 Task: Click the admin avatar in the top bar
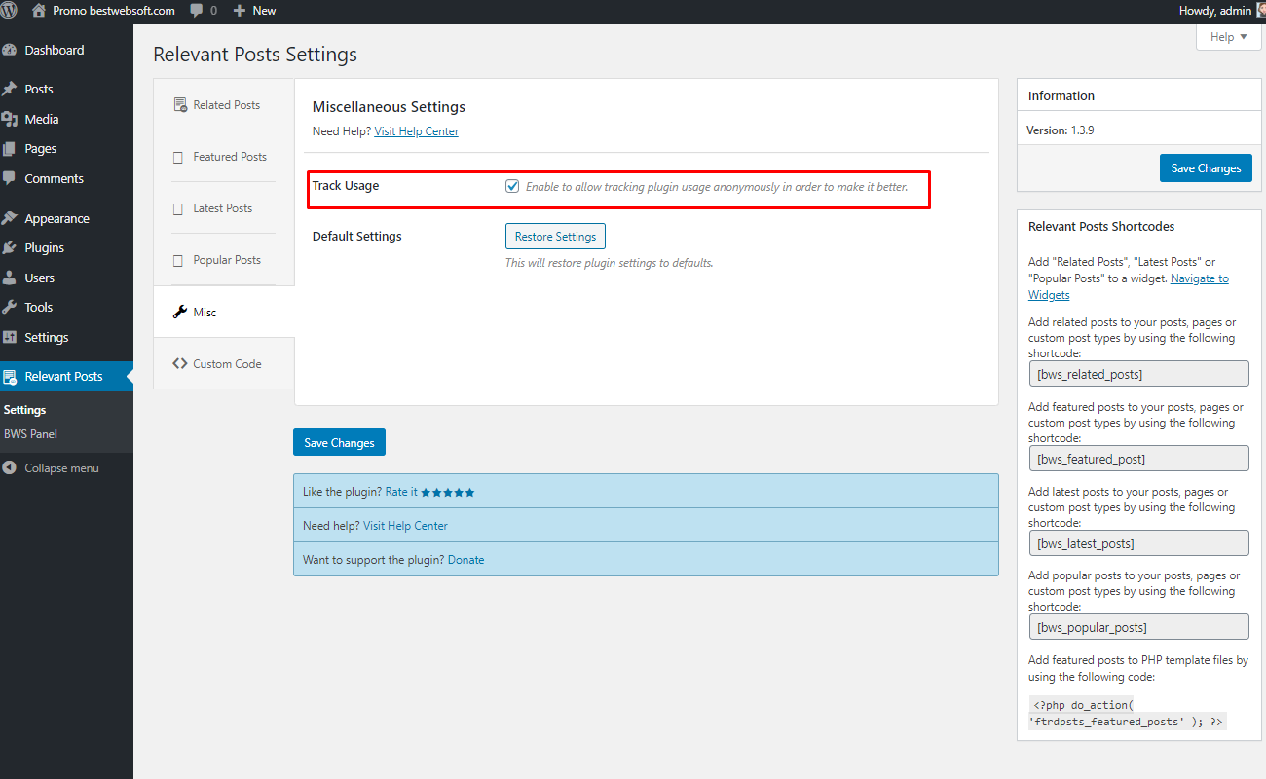[1261, 11]
